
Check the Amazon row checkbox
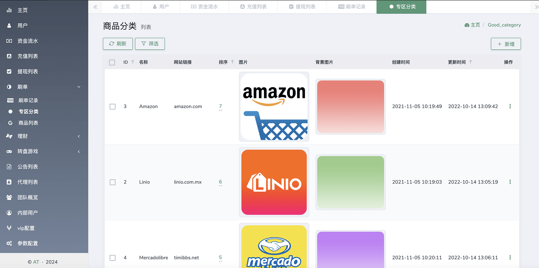click(113, 107)
